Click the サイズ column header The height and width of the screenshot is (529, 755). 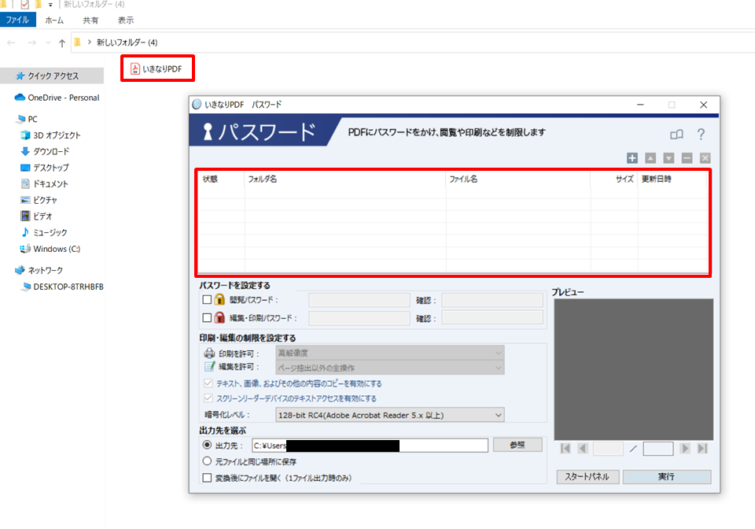pyautogui.click(x=614, y=179)
